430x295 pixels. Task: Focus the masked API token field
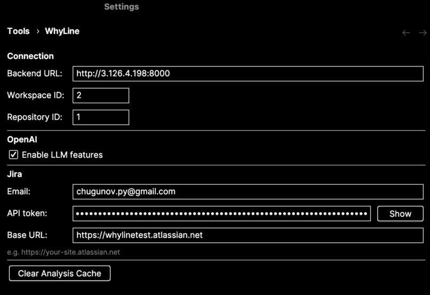coord(221,214)
